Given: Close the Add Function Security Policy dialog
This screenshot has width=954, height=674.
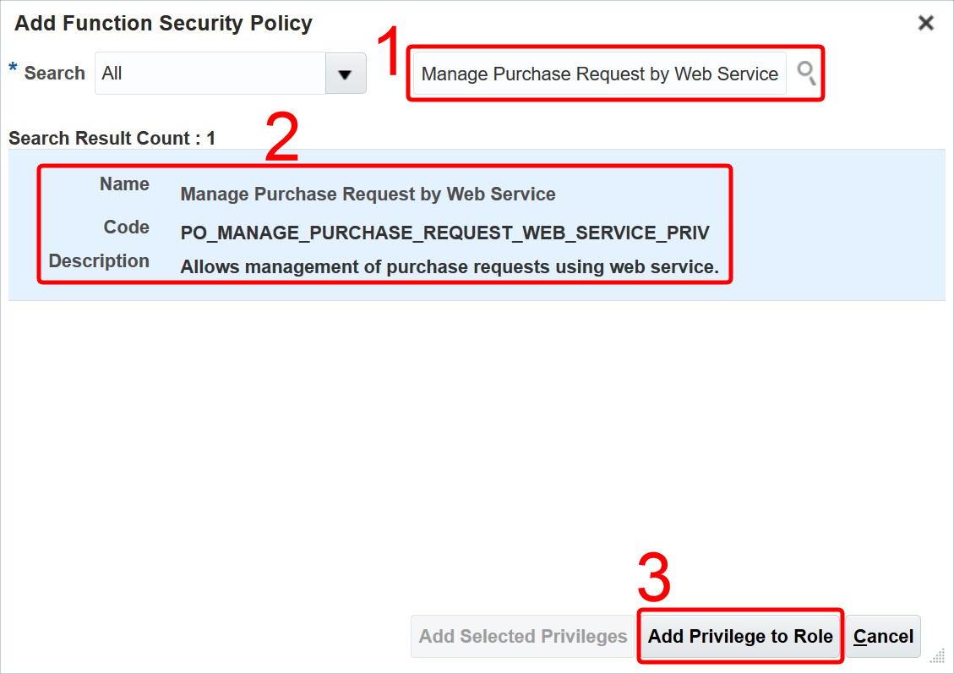Looking at the screenshot, I should [926, 23].
